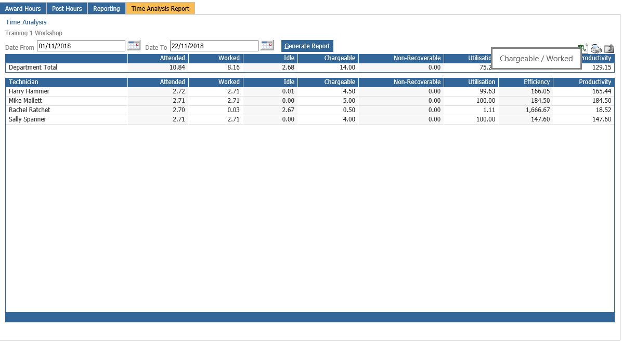
Task: Print the time analysis report
Action: (596, 48)
